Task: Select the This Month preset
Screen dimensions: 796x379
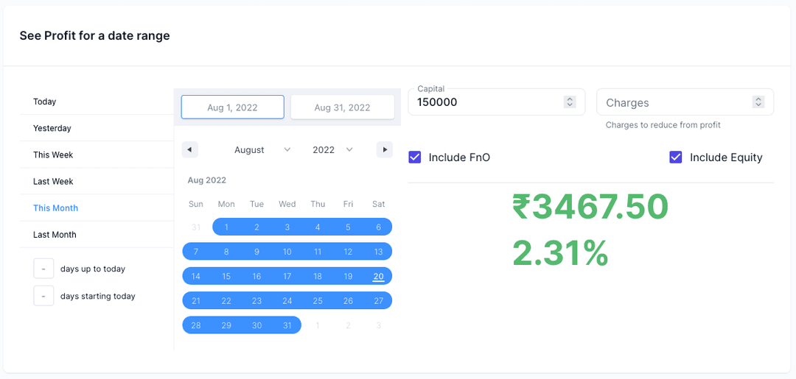Action: click(x=55, y=208)
